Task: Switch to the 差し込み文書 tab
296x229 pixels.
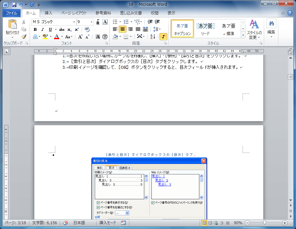Action: pyautogui.click(x=131, y=13)
